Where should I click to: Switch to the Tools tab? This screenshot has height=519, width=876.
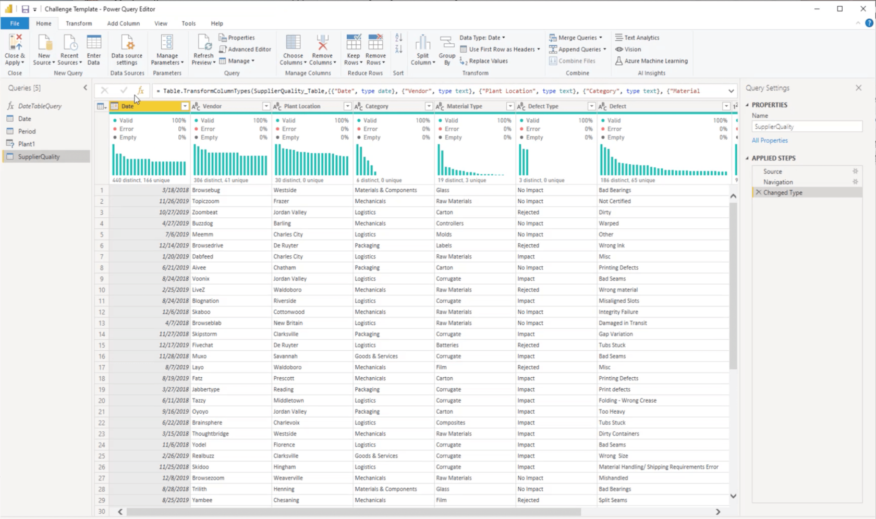[189, 23]
